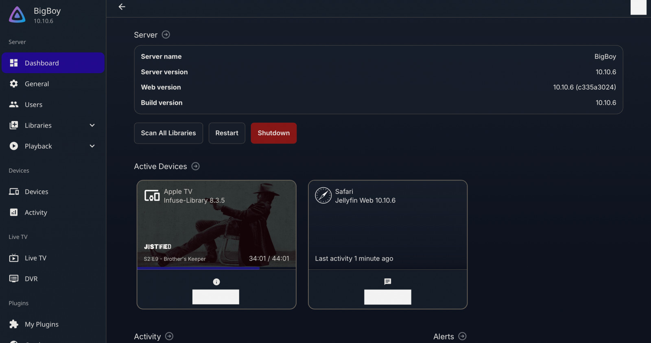Click the red Shutdown button
Screen dimensions: 651x343
(x=273, y=133)
